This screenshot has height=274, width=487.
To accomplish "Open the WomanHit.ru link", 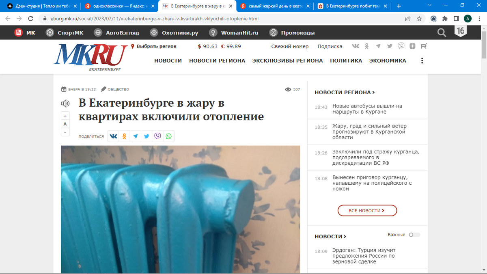I will click(x=234, y=33).
